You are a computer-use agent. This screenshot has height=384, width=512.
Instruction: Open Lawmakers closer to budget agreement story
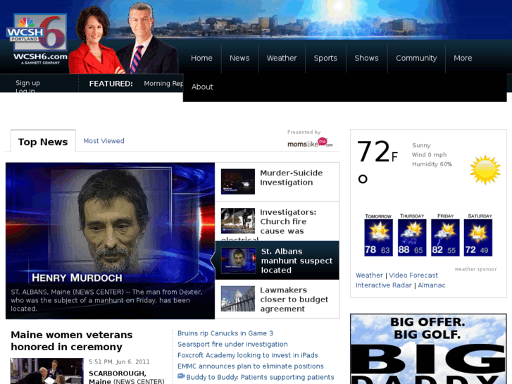tap(294, 299)
